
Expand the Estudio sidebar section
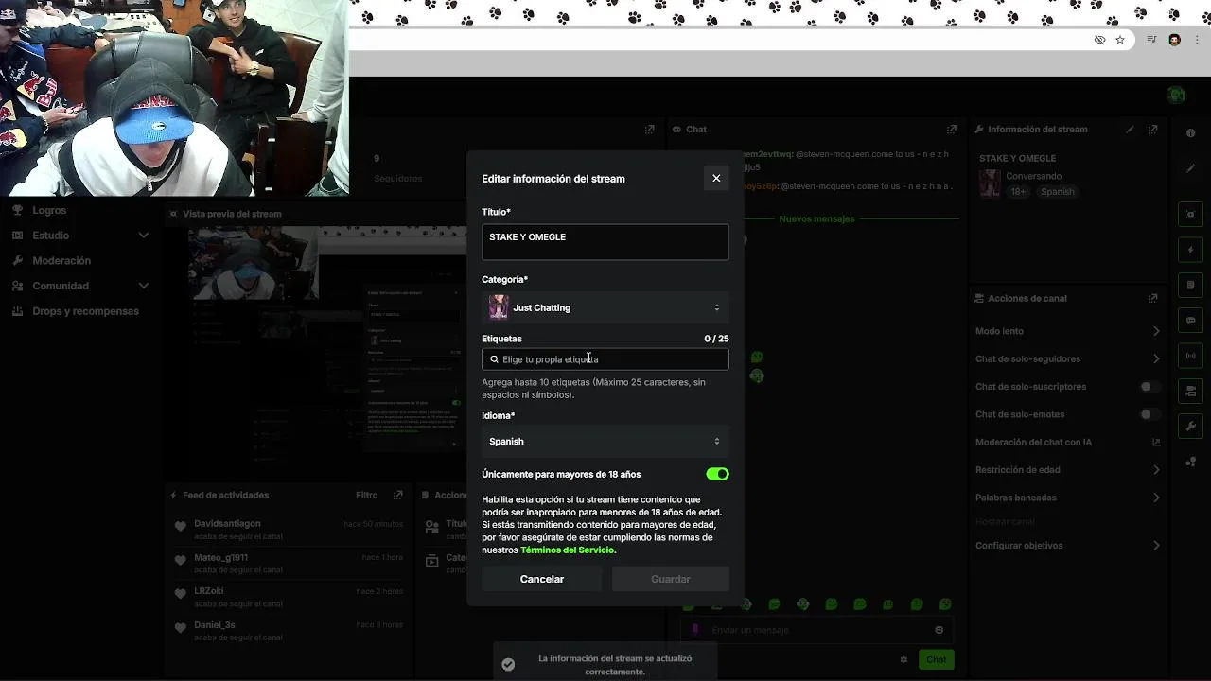coord(80,236)
